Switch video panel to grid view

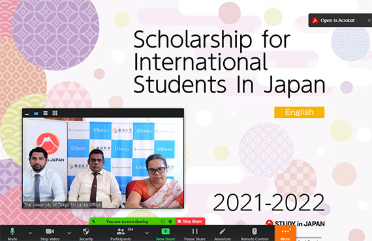pos(55,113)
